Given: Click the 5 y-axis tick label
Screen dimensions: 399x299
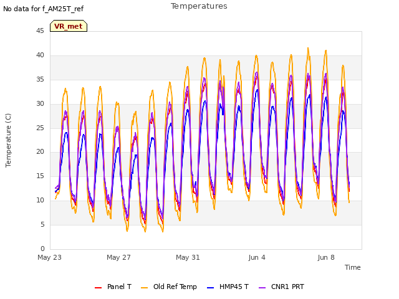Looking at the screenshot, I should pos(42,225).
